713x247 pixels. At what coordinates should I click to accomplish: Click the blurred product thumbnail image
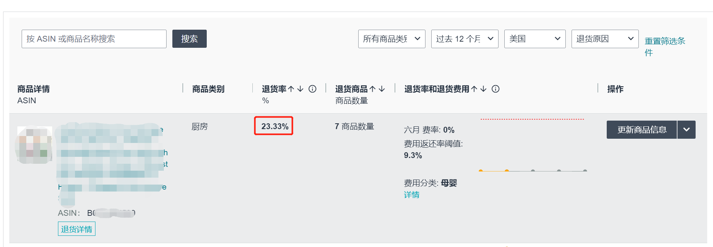[34, 145]
